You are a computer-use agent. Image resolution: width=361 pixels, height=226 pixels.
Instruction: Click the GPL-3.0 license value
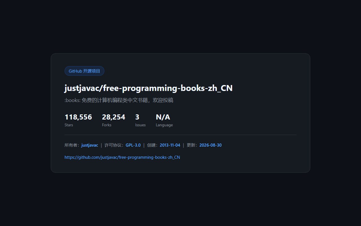tap(133, 145)
